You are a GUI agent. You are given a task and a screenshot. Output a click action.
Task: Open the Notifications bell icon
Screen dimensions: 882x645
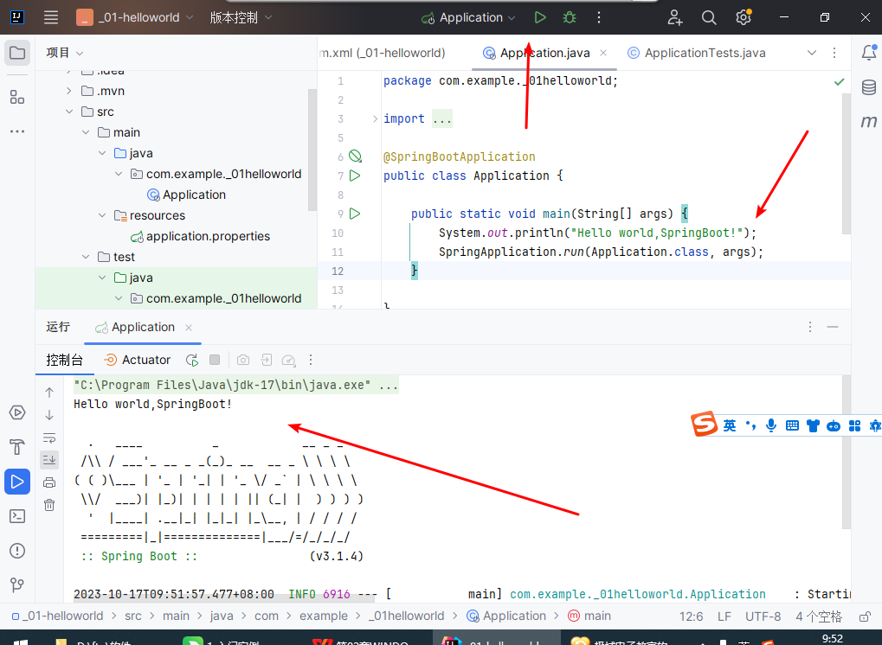869,52
